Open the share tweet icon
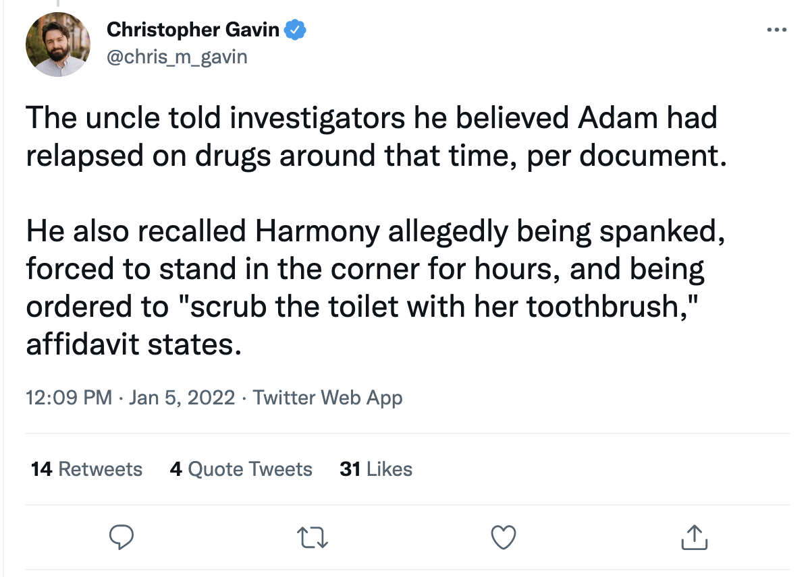Viewport: 810px width, 577px height. pos(694,537)
